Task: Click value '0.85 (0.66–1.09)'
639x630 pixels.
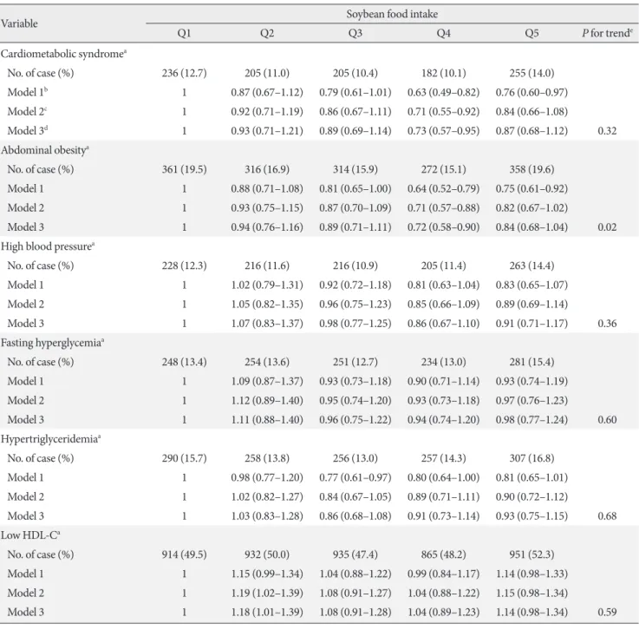Action: (443, 304)
